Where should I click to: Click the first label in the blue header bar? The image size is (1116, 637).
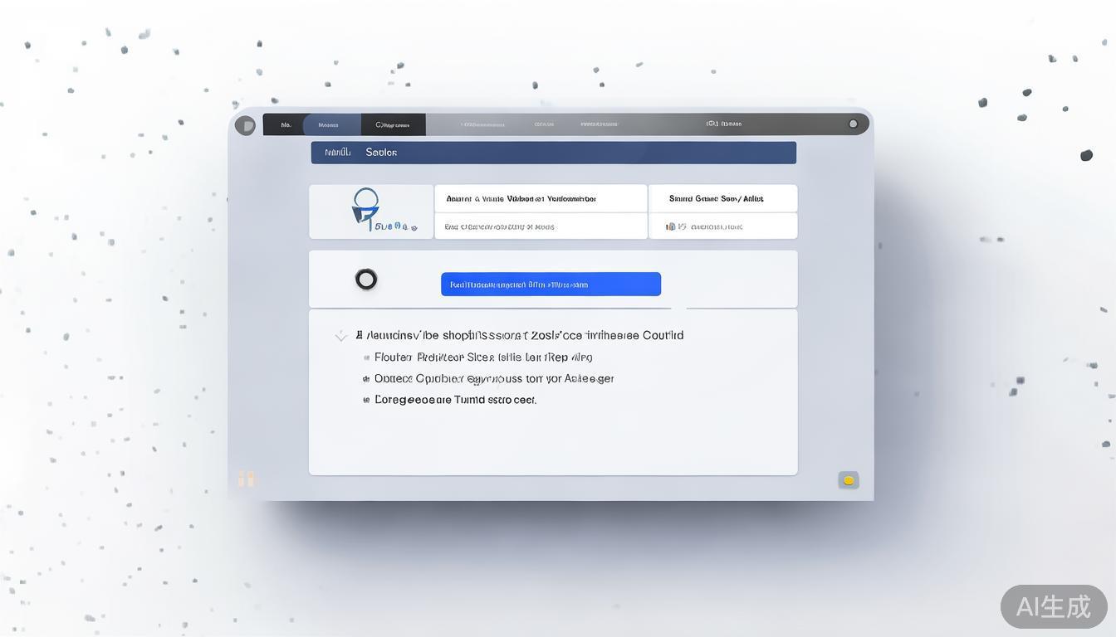point(338,153)
